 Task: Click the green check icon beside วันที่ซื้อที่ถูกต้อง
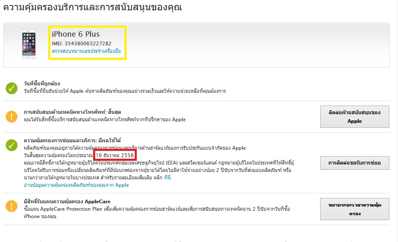pos(12,88)
